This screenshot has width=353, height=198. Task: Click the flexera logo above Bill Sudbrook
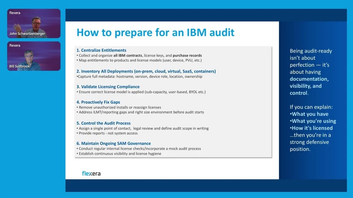(x=14, y=45)
